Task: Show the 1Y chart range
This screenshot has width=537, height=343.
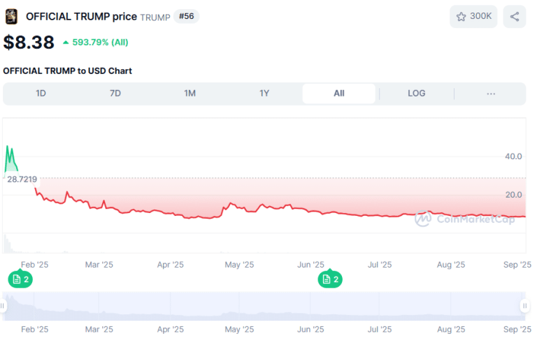Action: [x=264, y=94]
